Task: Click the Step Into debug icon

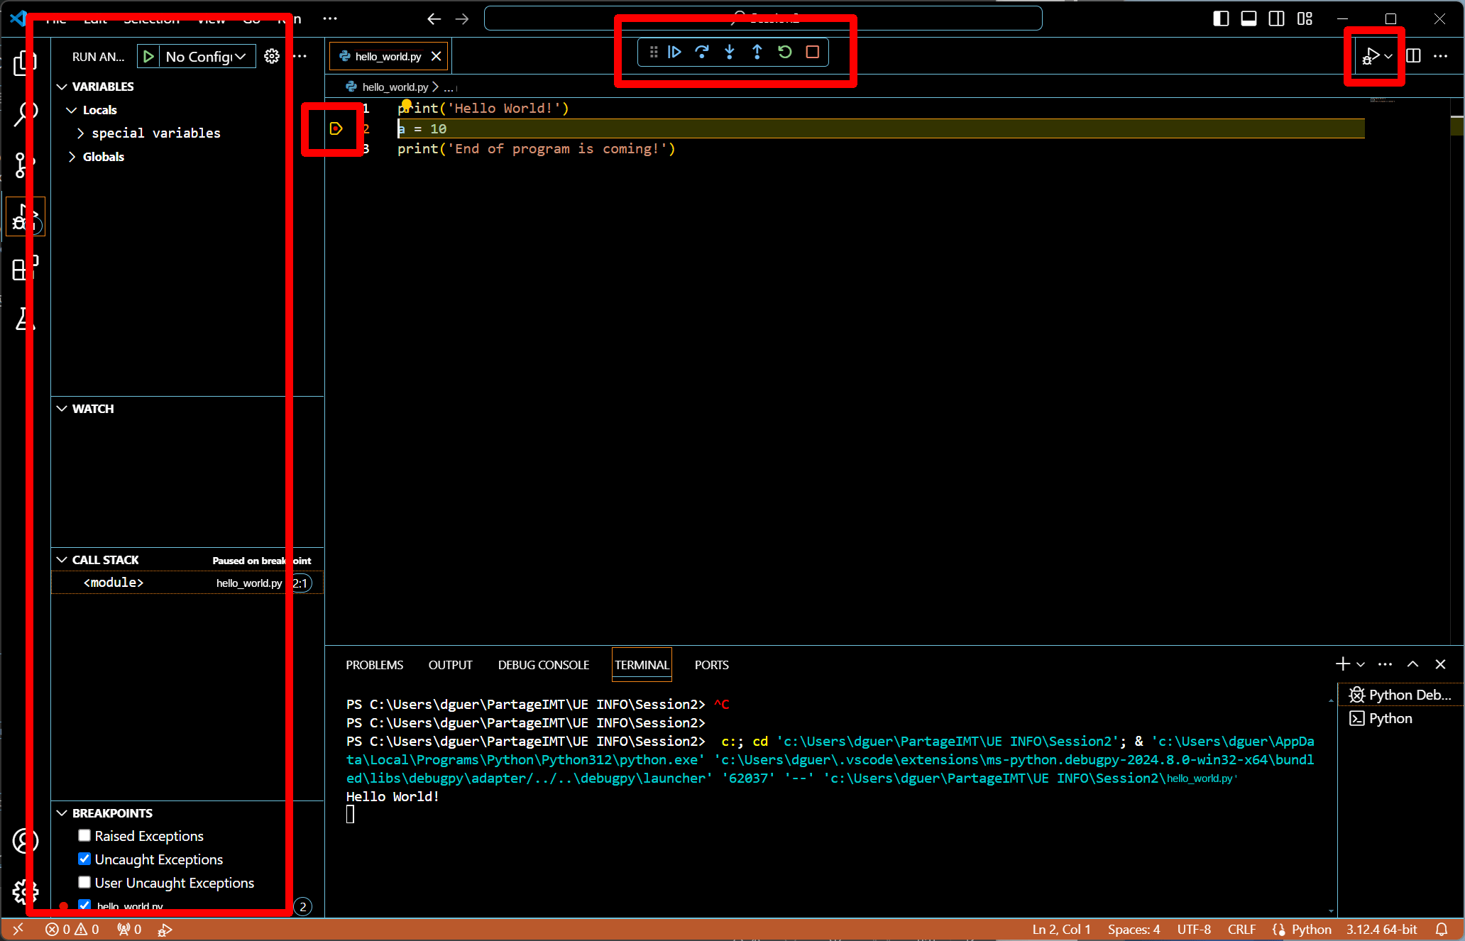Action: [x=730, y=52]
